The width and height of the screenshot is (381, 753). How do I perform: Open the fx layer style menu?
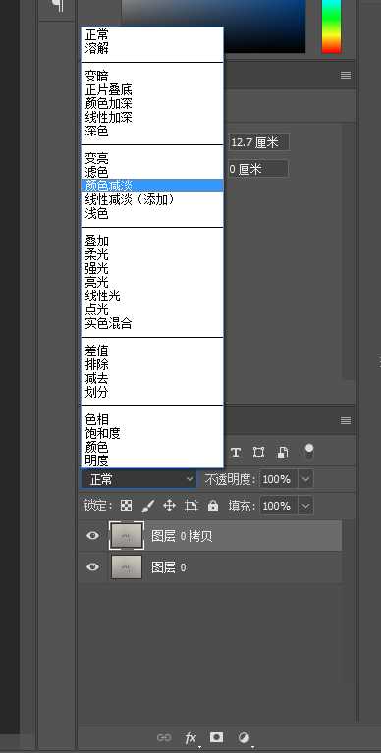pos(191,737)
